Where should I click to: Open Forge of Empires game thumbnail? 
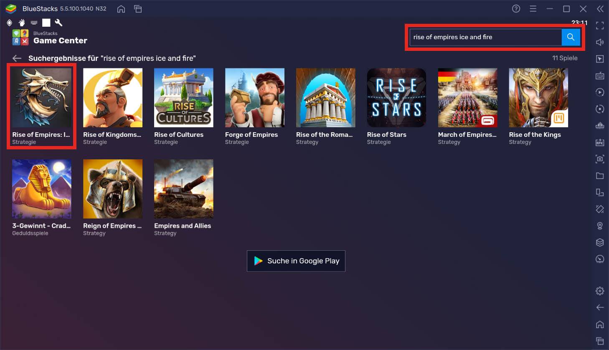click(255, 98)
